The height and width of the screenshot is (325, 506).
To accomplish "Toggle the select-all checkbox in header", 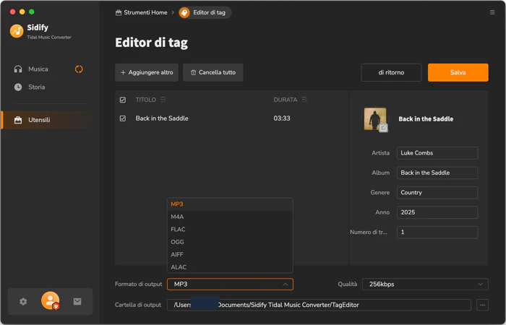I will (123, 100).
